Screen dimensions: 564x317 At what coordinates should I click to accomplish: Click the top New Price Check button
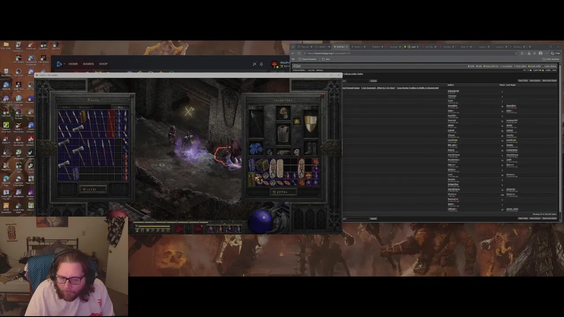click(x=549, y=81)
